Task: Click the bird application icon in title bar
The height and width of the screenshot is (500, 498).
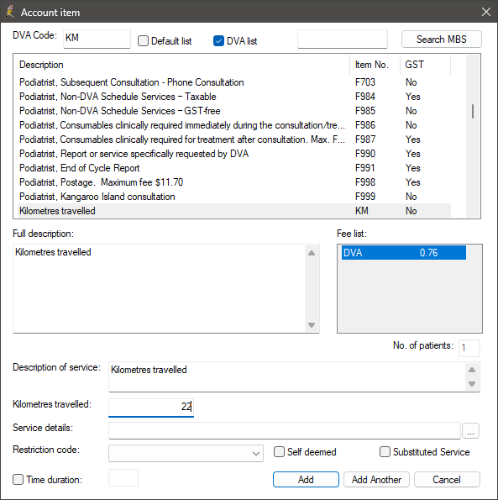Action: click(x=10, y=12)
